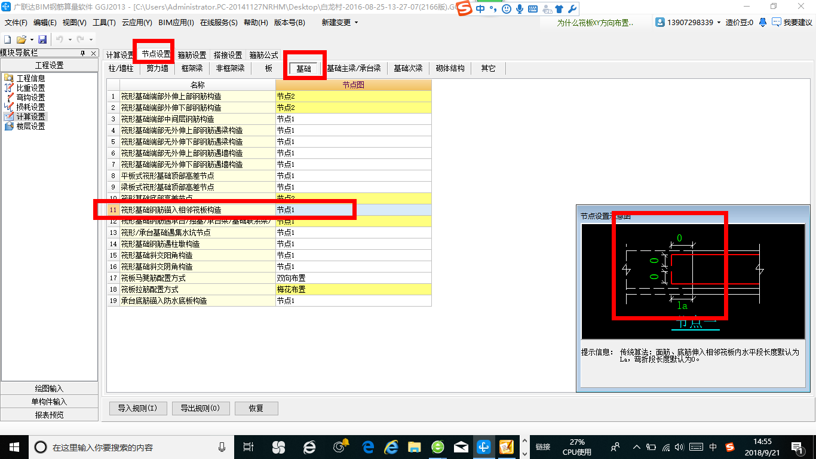
Task: Open the 云应用(Y) menu
Action: click(x=137, y=23)
